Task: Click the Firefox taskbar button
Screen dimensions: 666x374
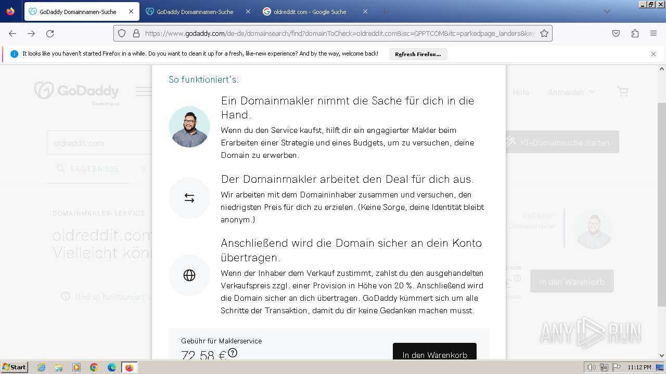Action: click(129, 367)
